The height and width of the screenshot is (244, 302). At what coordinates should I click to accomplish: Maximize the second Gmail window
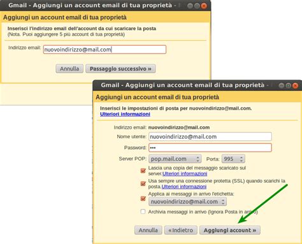point(288,85)
